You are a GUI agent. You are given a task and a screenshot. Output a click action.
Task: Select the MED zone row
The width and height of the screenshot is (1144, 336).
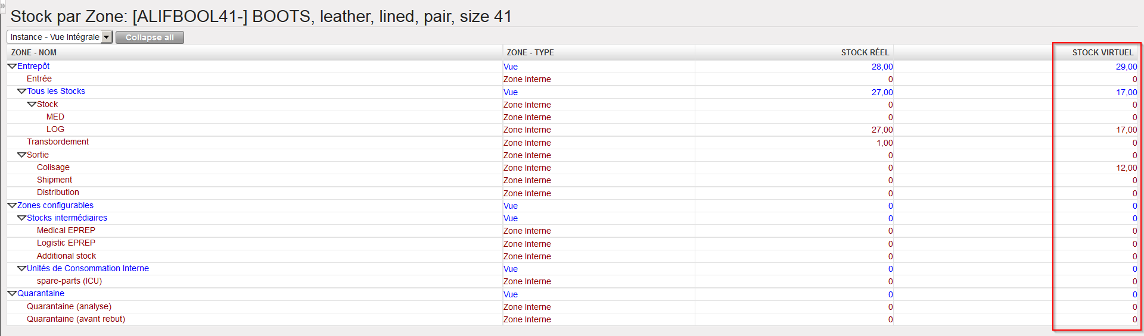(55, 117)
